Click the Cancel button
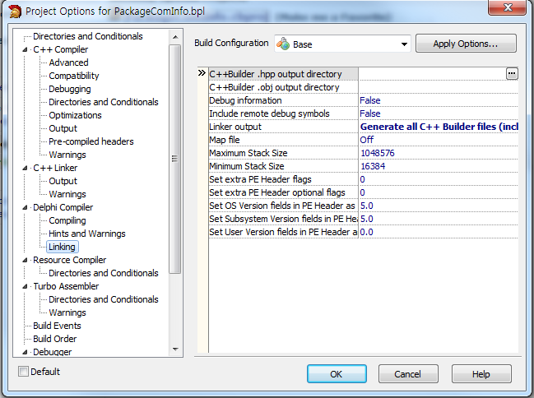This screenshot has height=398, width=534. click(408, 374)
